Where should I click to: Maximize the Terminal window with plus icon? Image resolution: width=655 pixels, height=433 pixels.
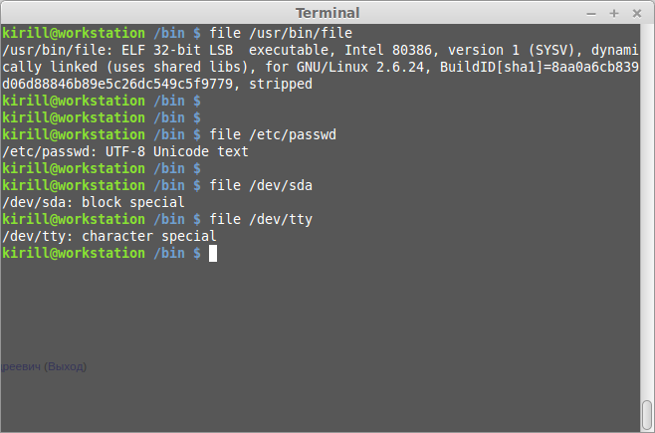point(614,12)
